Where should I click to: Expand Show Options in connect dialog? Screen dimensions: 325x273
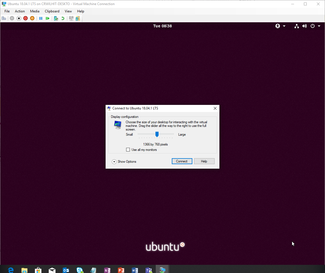tap(124, 162)
